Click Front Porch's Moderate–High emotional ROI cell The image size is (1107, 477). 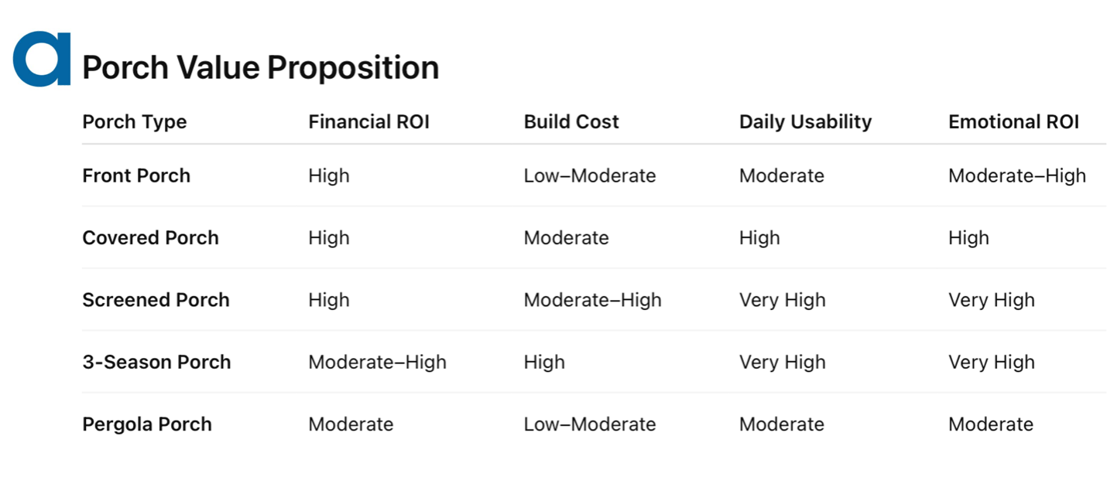point(1017,175)
